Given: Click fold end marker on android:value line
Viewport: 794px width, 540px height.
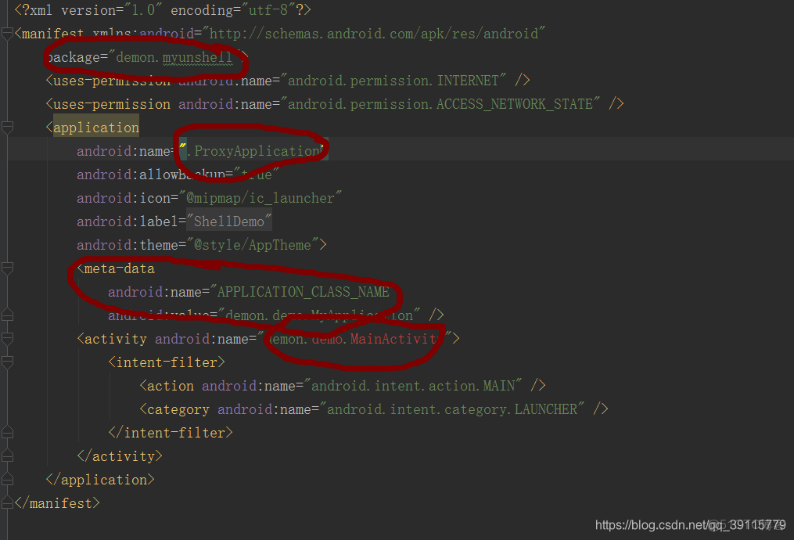Looking at the screenshot, I should click(x=7, y=315).
